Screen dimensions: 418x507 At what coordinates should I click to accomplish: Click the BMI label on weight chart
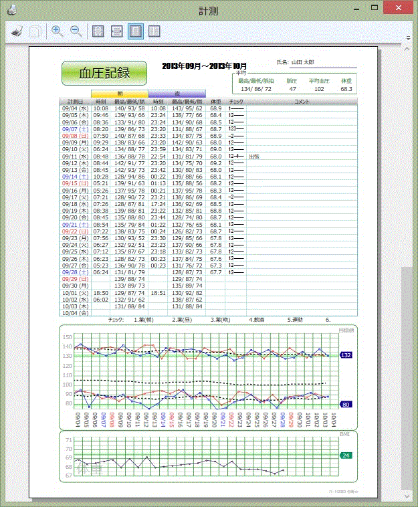(x=344, y=434)
